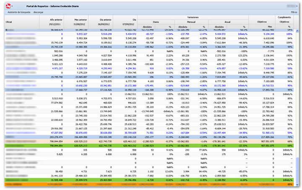Click the Mensual sub-header
This screenshot has height=190, width=302.
tap(191, 22)
